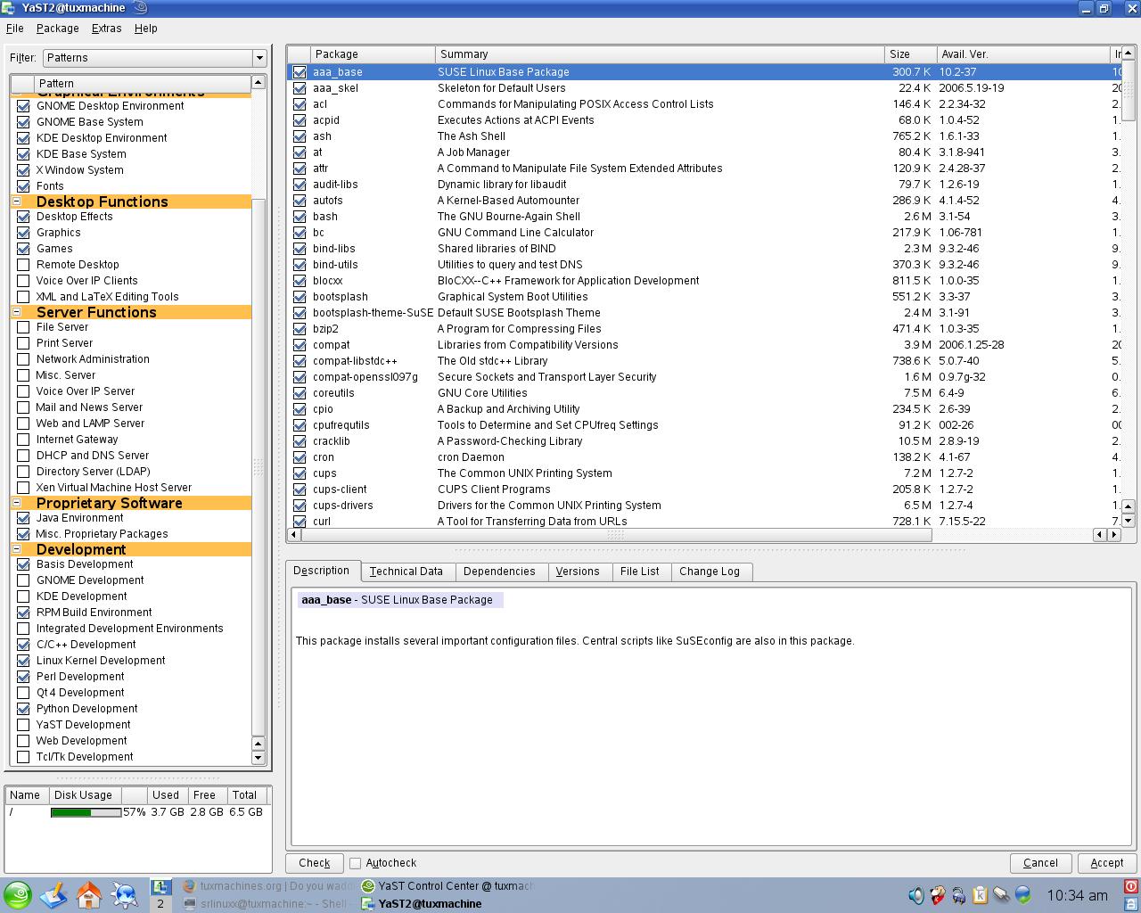Open the Help menu
Viewport: 1141px width, 913px height.
146,29
